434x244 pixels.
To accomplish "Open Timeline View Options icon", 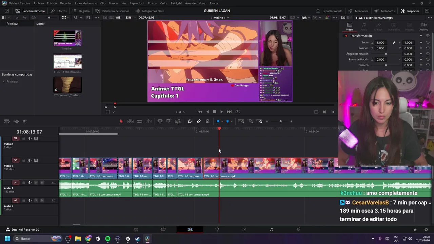I will pyautogui.click(x=6, y=121).
